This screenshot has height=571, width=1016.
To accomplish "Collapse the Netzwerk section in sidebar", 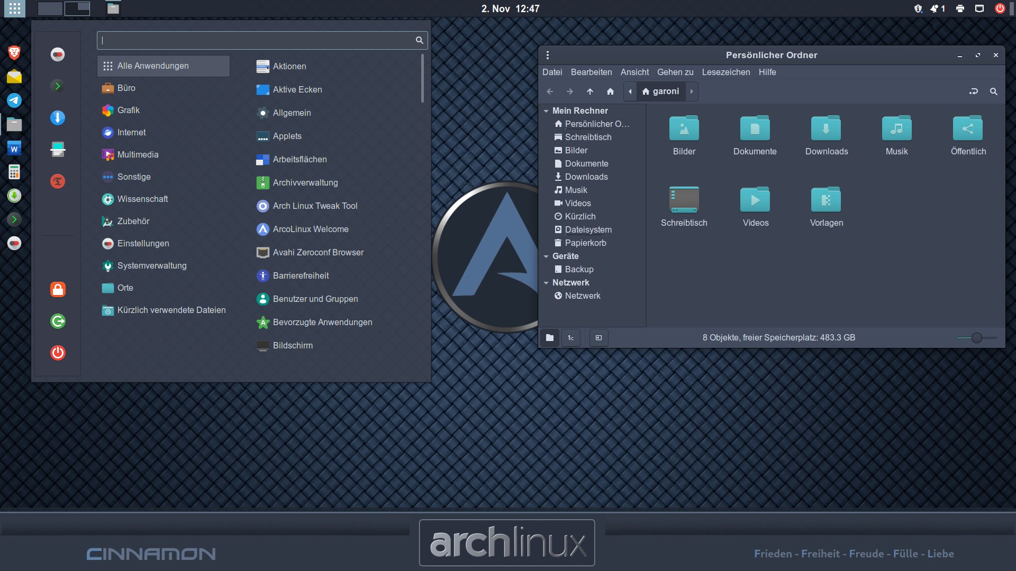I will tap(546, 283).
